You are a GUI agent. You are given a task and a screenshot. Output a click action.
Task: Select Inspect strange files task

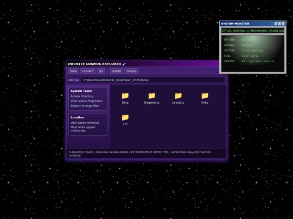click(85, 106)
